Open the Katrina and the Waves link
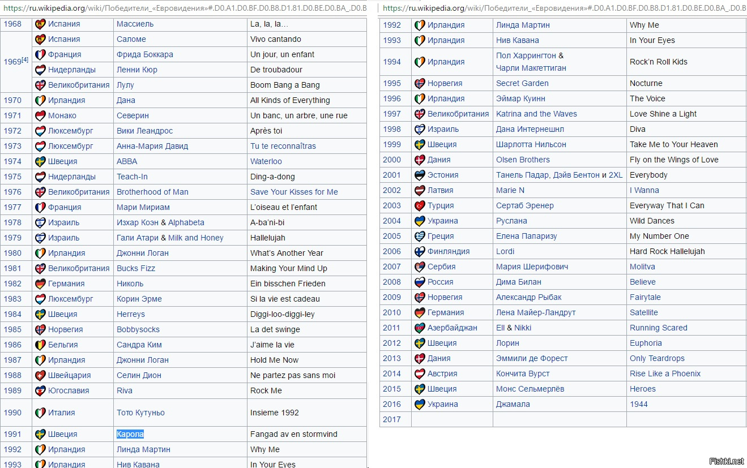This screenshot has width=747, height=468. coord(536,114)
